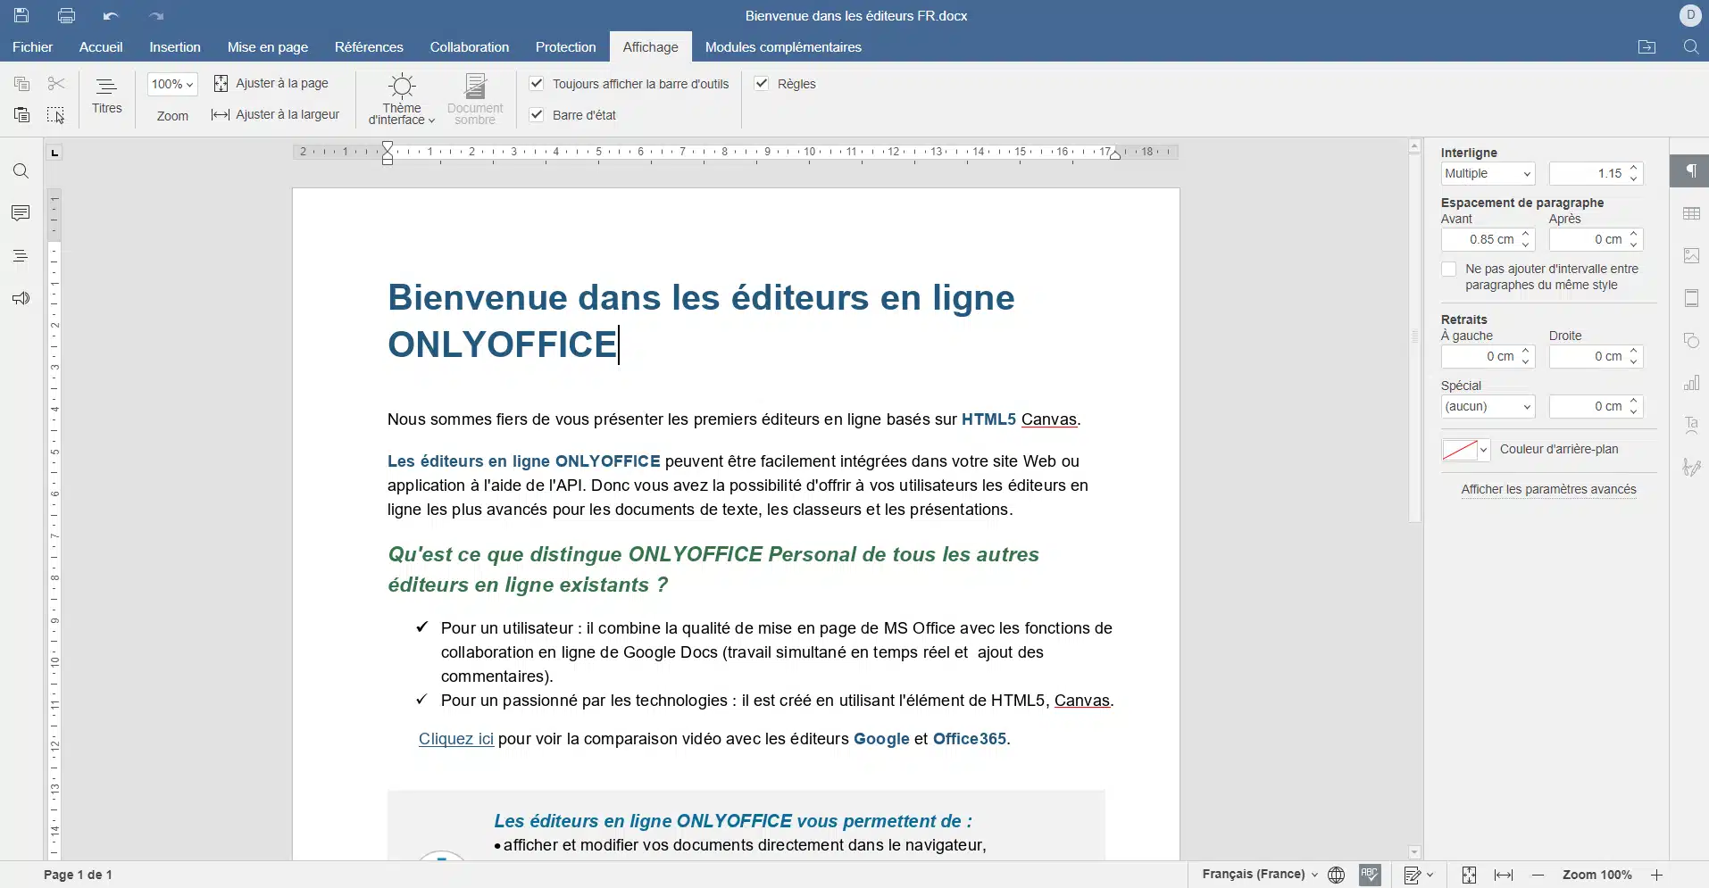This screenshot has width=1709, height=888.
Task: Open chart settings in right sidebar
Action: tap(1691, 383)
